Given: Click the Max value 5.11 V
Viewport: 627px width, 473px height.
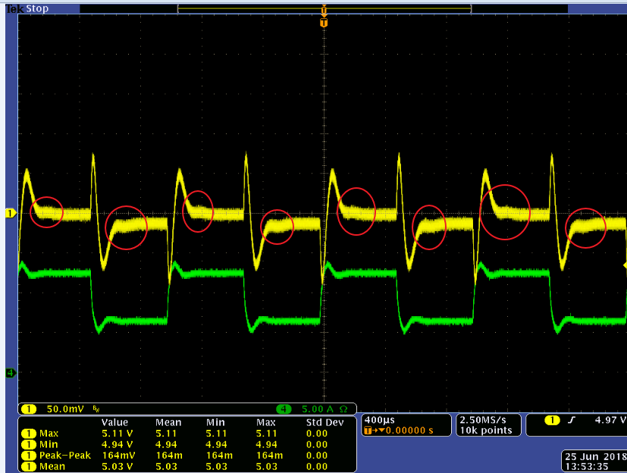Looking at the screenshot, I should point(118,434).
